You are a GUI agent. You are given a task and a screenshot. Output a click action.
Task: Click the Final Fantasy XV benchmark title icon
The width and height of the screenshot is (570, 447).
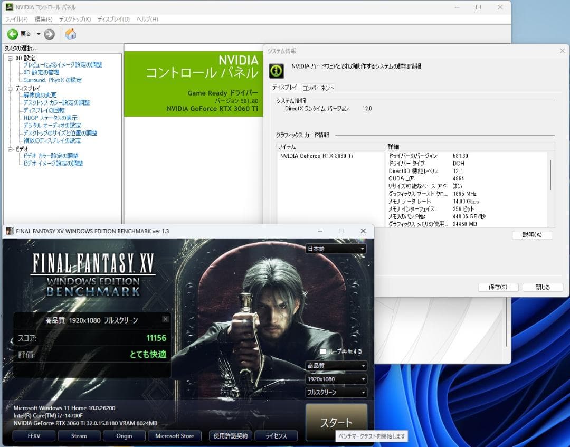(9, 231)
